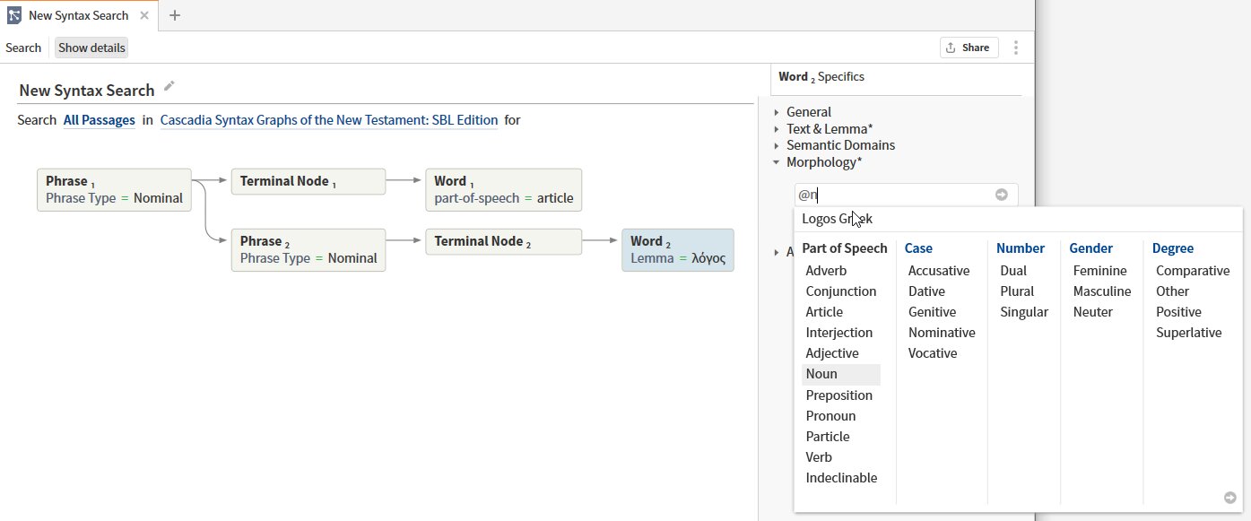Select Comparative degree
Viewport: 1251px width, 521px height.
coord(1193,271)
